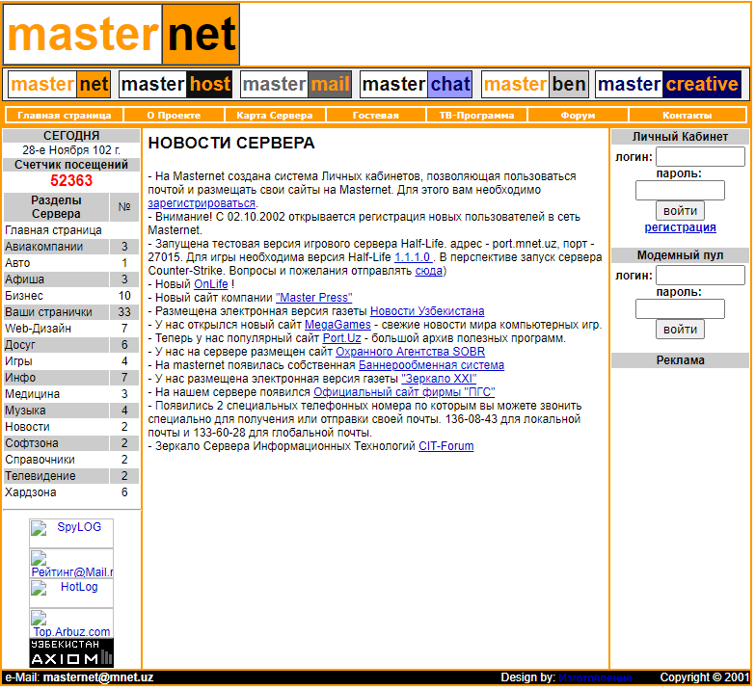The image size is (755, 690).
Task: Focus the Модемный пул пароль field
Action: click(x=680, y=309)
